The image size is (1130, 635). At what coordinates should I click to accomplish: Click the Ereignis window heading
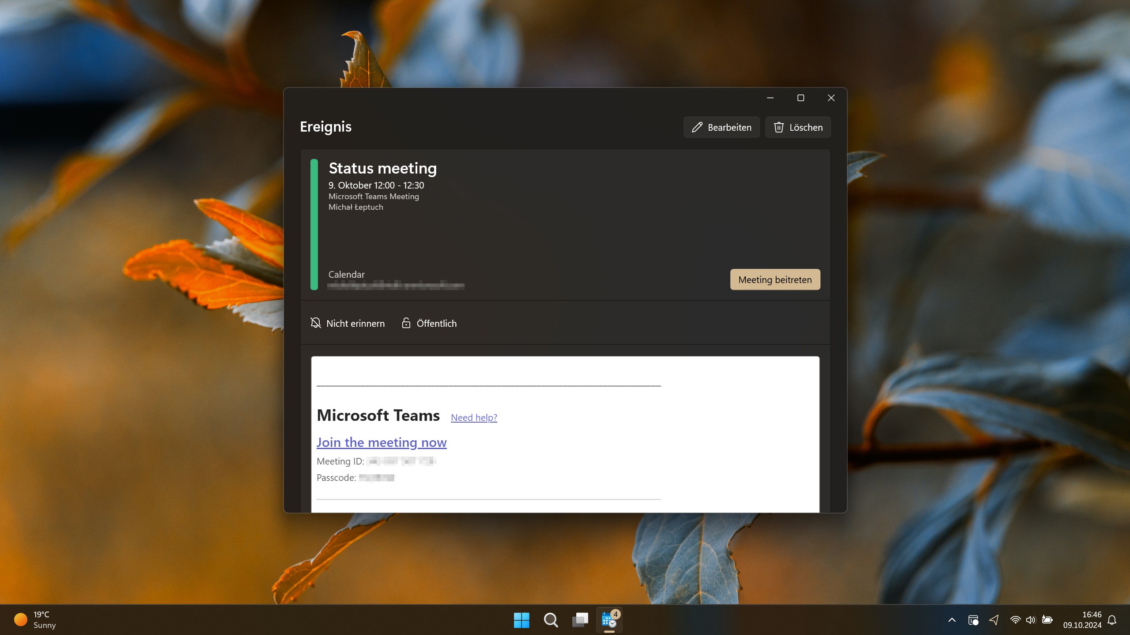coord(326,127)
